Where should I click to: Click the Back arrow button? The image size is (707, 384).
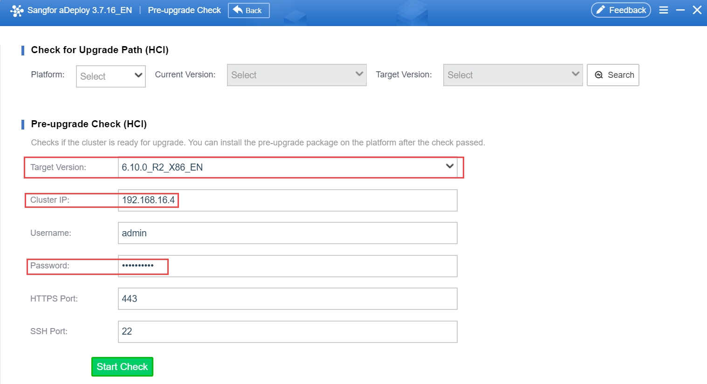coord(248,10)
